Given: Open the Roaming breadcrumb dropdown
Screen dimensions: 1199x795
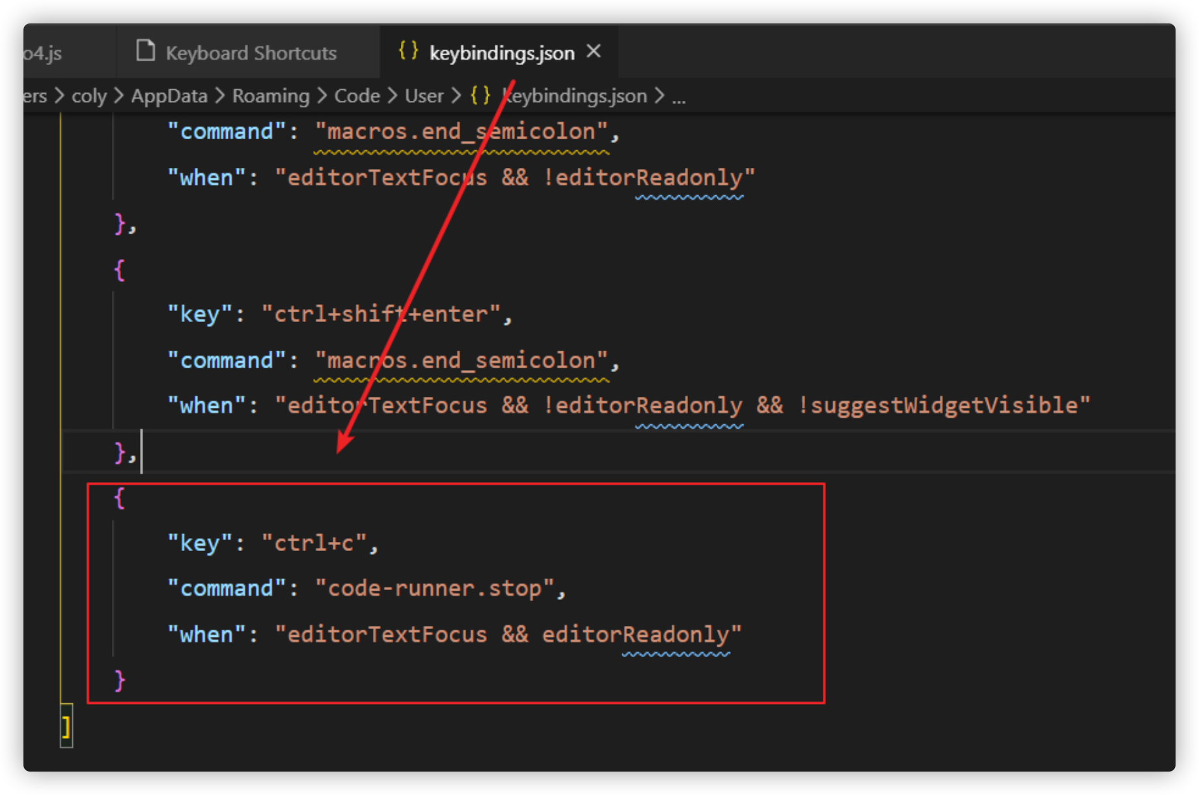Looking at the screenshot, I should point(270,95).
